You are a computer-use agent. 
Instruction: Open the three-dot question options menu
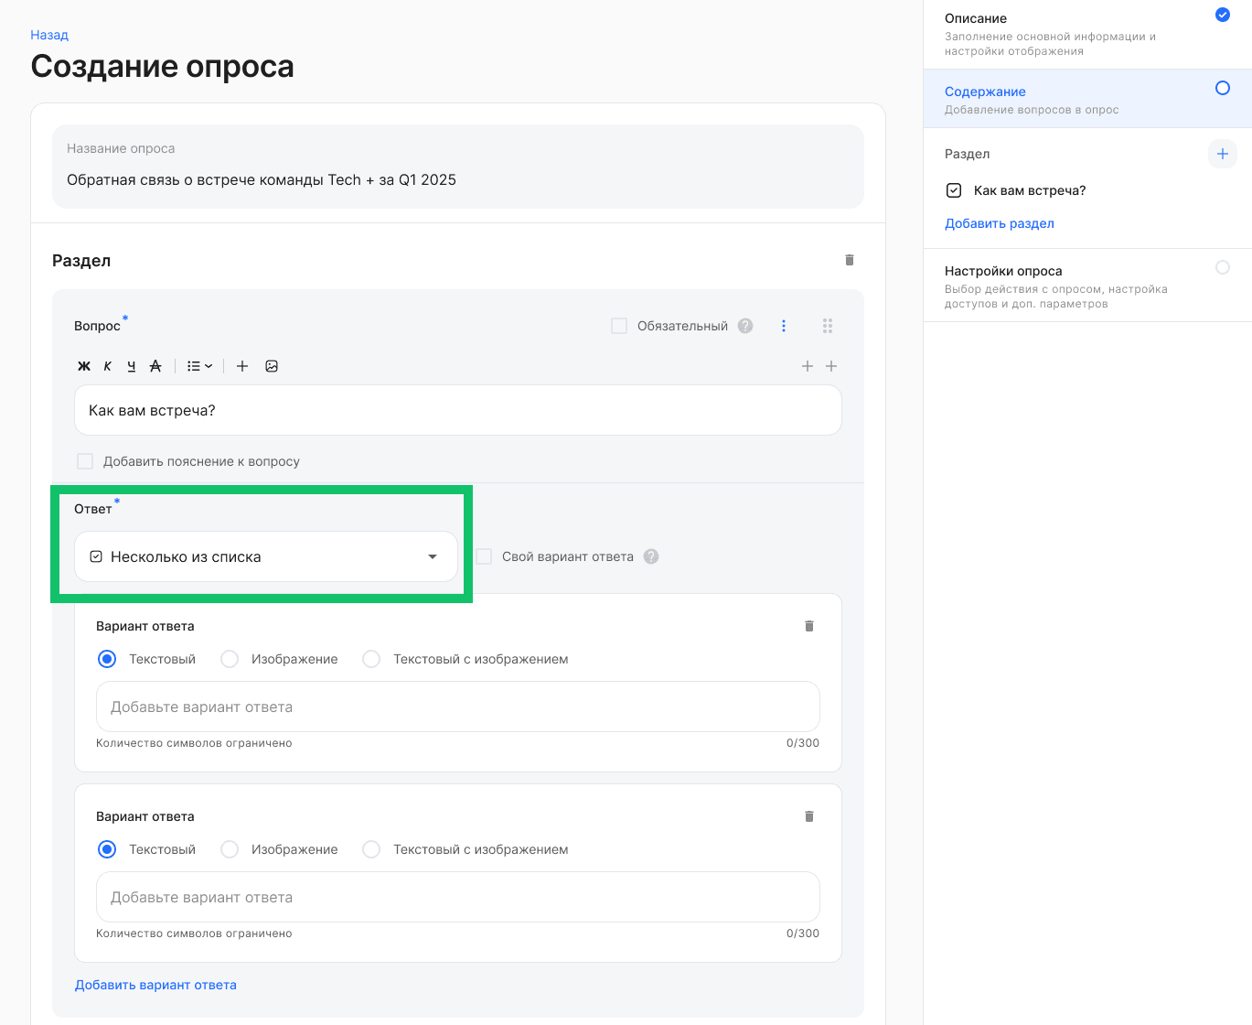point(784,325)
